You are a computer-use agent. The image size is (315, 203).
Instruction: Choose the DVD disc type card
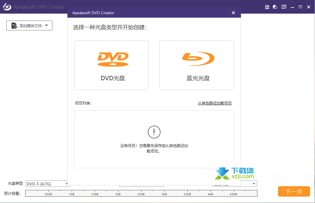111,65
